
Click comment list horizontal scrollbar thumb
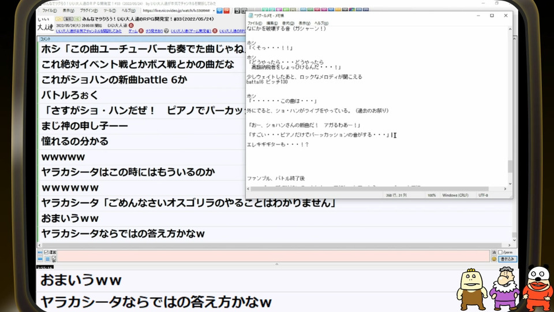pos(271,245)
